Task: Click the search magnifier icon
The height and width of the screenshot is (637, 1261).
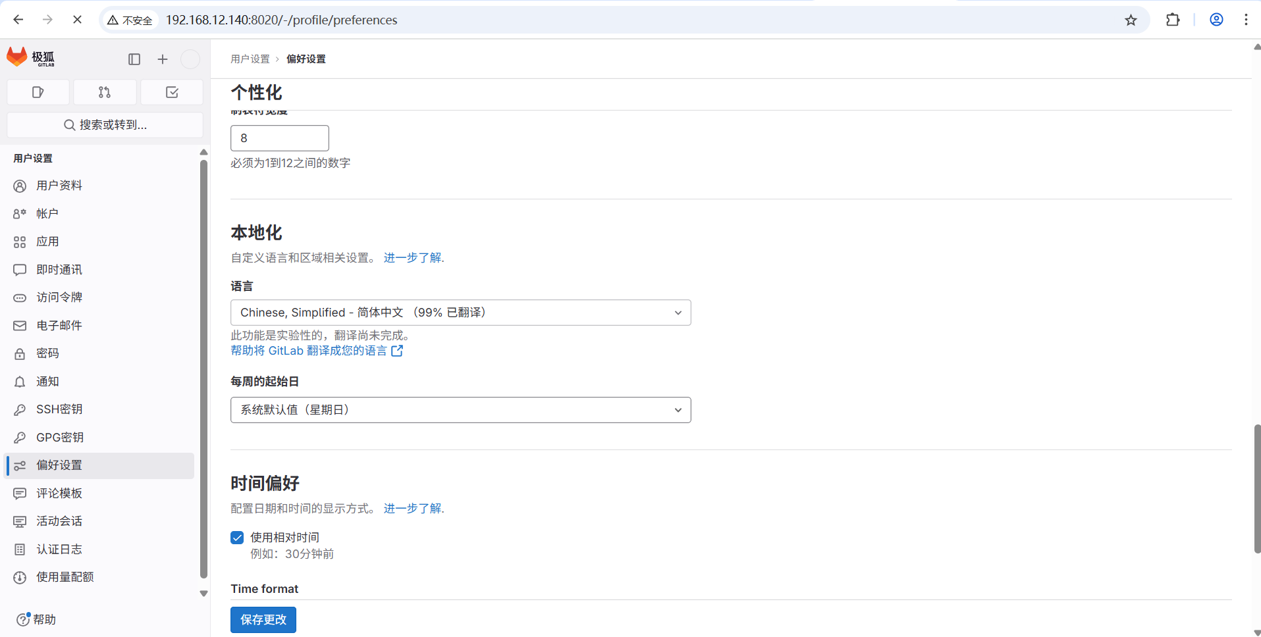Action: [x=69, y=125]
